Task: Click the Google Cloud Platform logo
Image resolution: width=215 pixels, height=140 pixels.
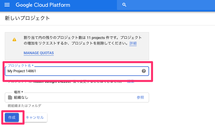Action: click(43, 5)
